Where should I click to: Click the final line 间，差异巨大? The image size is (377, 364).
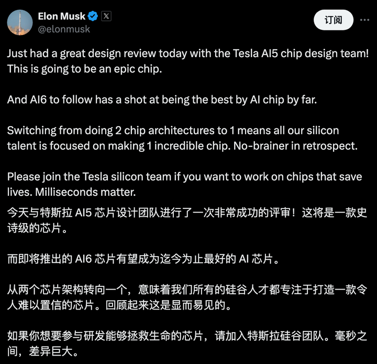click(42, 351)
